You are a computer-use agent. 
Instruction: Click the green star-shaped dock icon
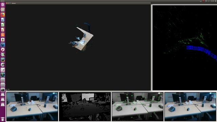pyautogui.click(x=3, y=55)
